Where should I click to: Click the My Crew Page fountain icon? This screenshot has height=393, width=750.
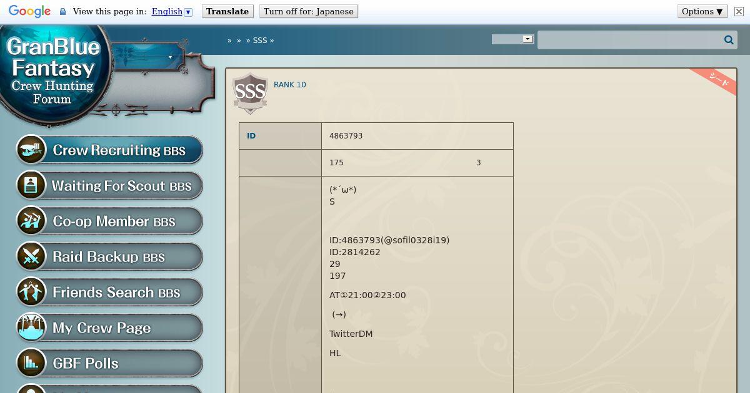[x=31, y=327]
